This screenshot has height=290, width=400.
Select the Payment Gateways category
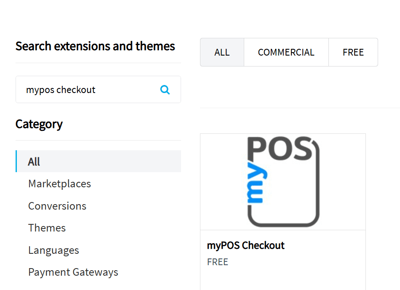pos(73,272)
